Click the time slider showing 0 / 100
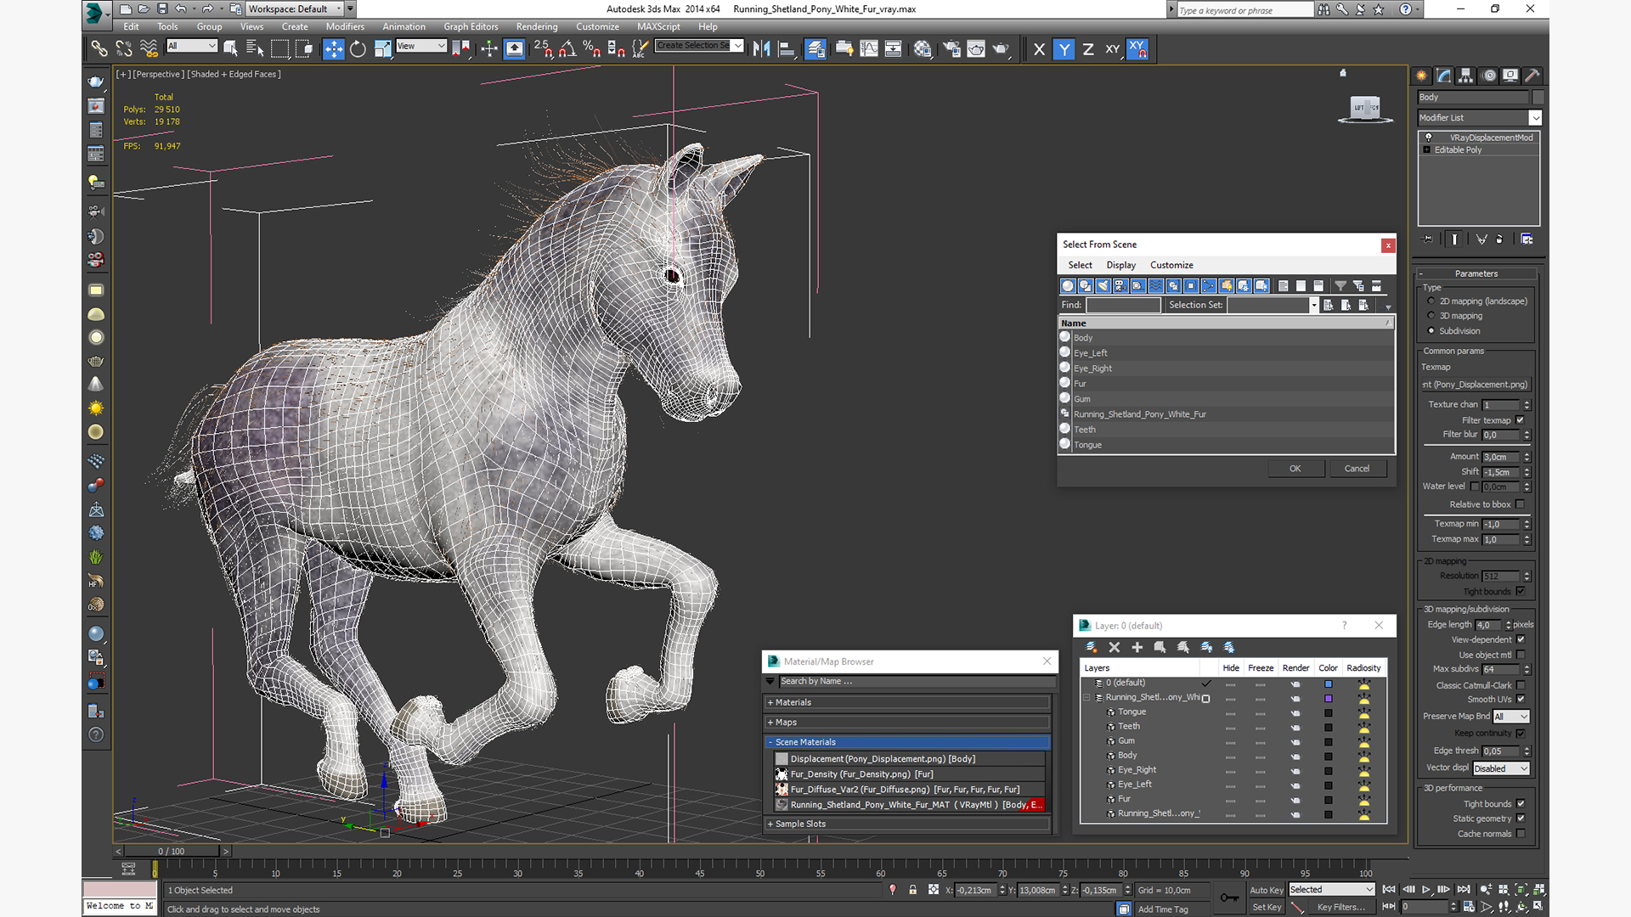This screenshot has height=917, width=1631. 172,851
